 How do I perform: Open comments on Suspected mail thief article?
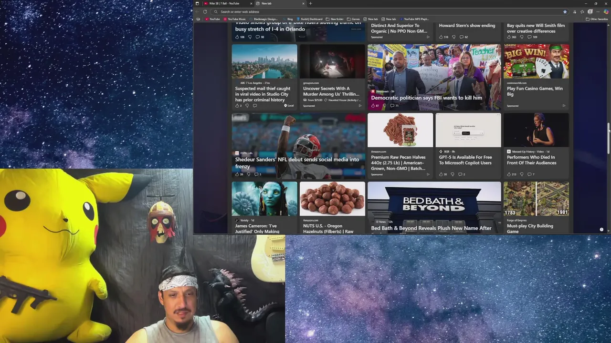(x=255, y=106)
